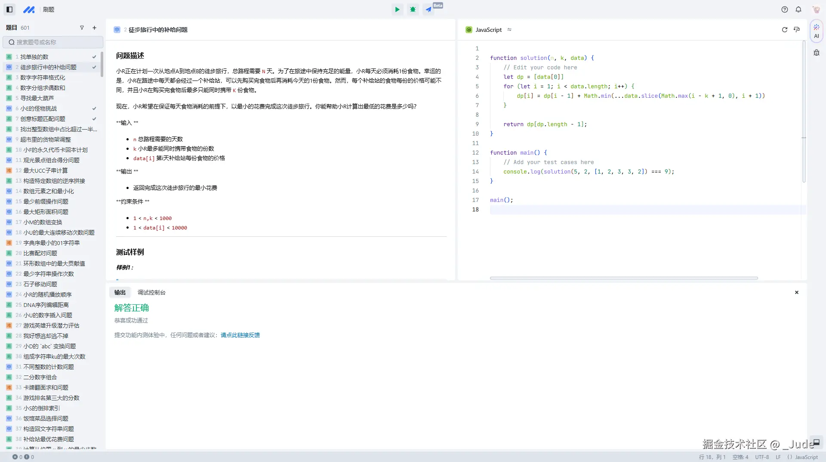Click the status bar cursor position 行 18, 列 1
826x462 pixels.
[712, 457]
